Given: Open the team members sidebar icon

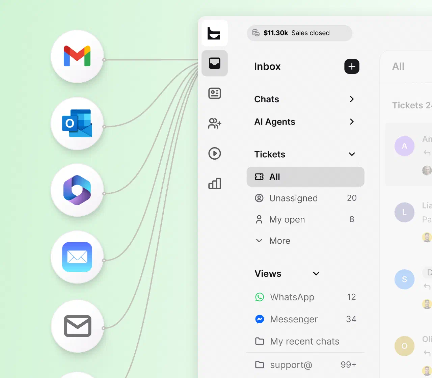Looking at the screenshot, I should pyautogui.click(x=215, y=123).
